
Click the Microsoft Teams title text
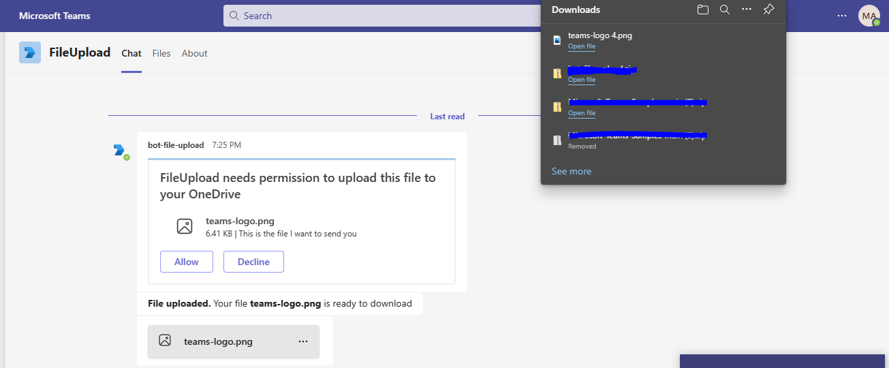click(54, 16)
